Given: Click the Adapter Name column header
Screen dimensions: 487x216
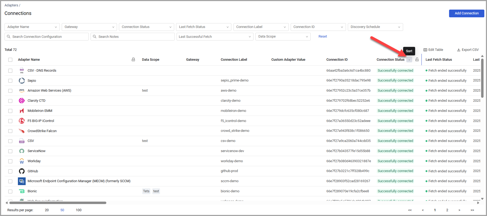Looking at the screenshot, I should point(29,60).
